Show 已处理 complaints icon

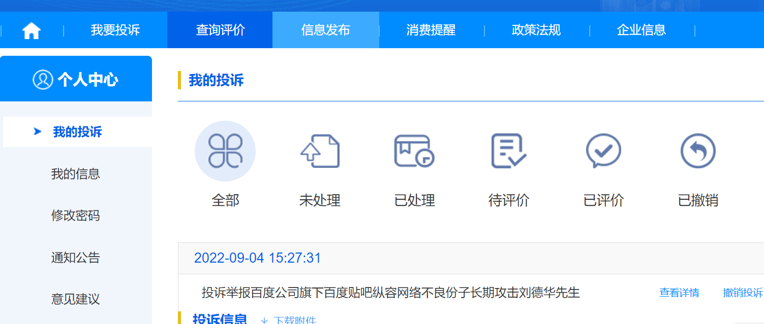pos(414,151)
